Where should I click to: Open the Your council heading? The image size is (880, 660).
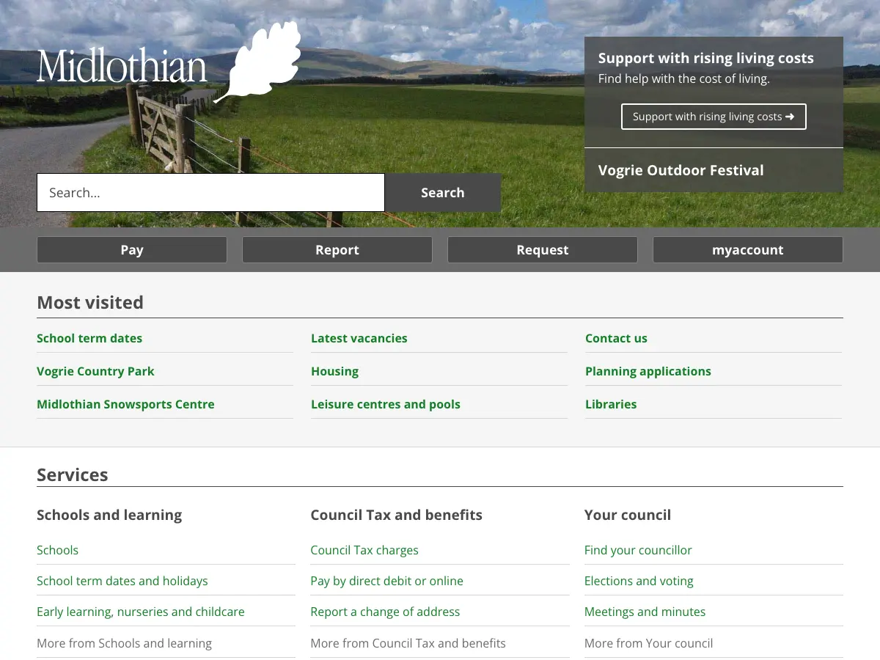628,515
